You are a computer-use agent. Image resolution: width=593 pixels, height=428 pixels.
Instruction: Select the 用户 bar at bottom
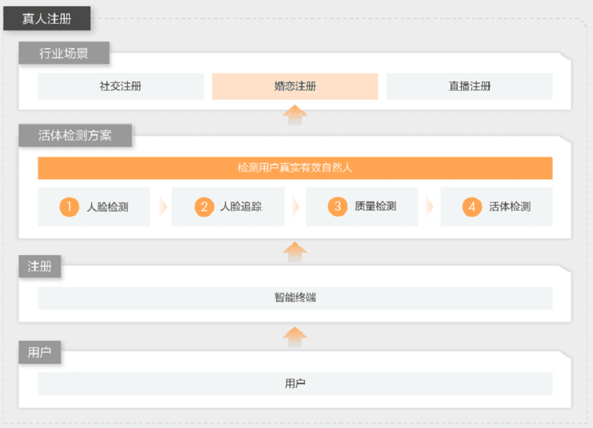click(295, 383)
